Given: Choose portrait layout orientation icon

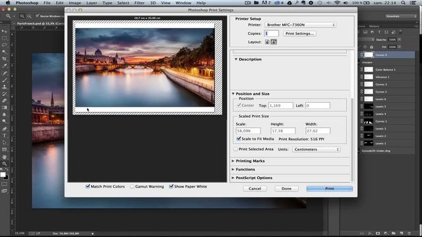Looking at the screenshot, I should click(267, 42).
